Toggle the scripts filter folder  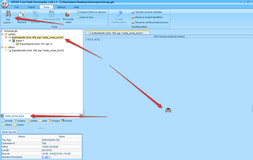pos(18,125)
